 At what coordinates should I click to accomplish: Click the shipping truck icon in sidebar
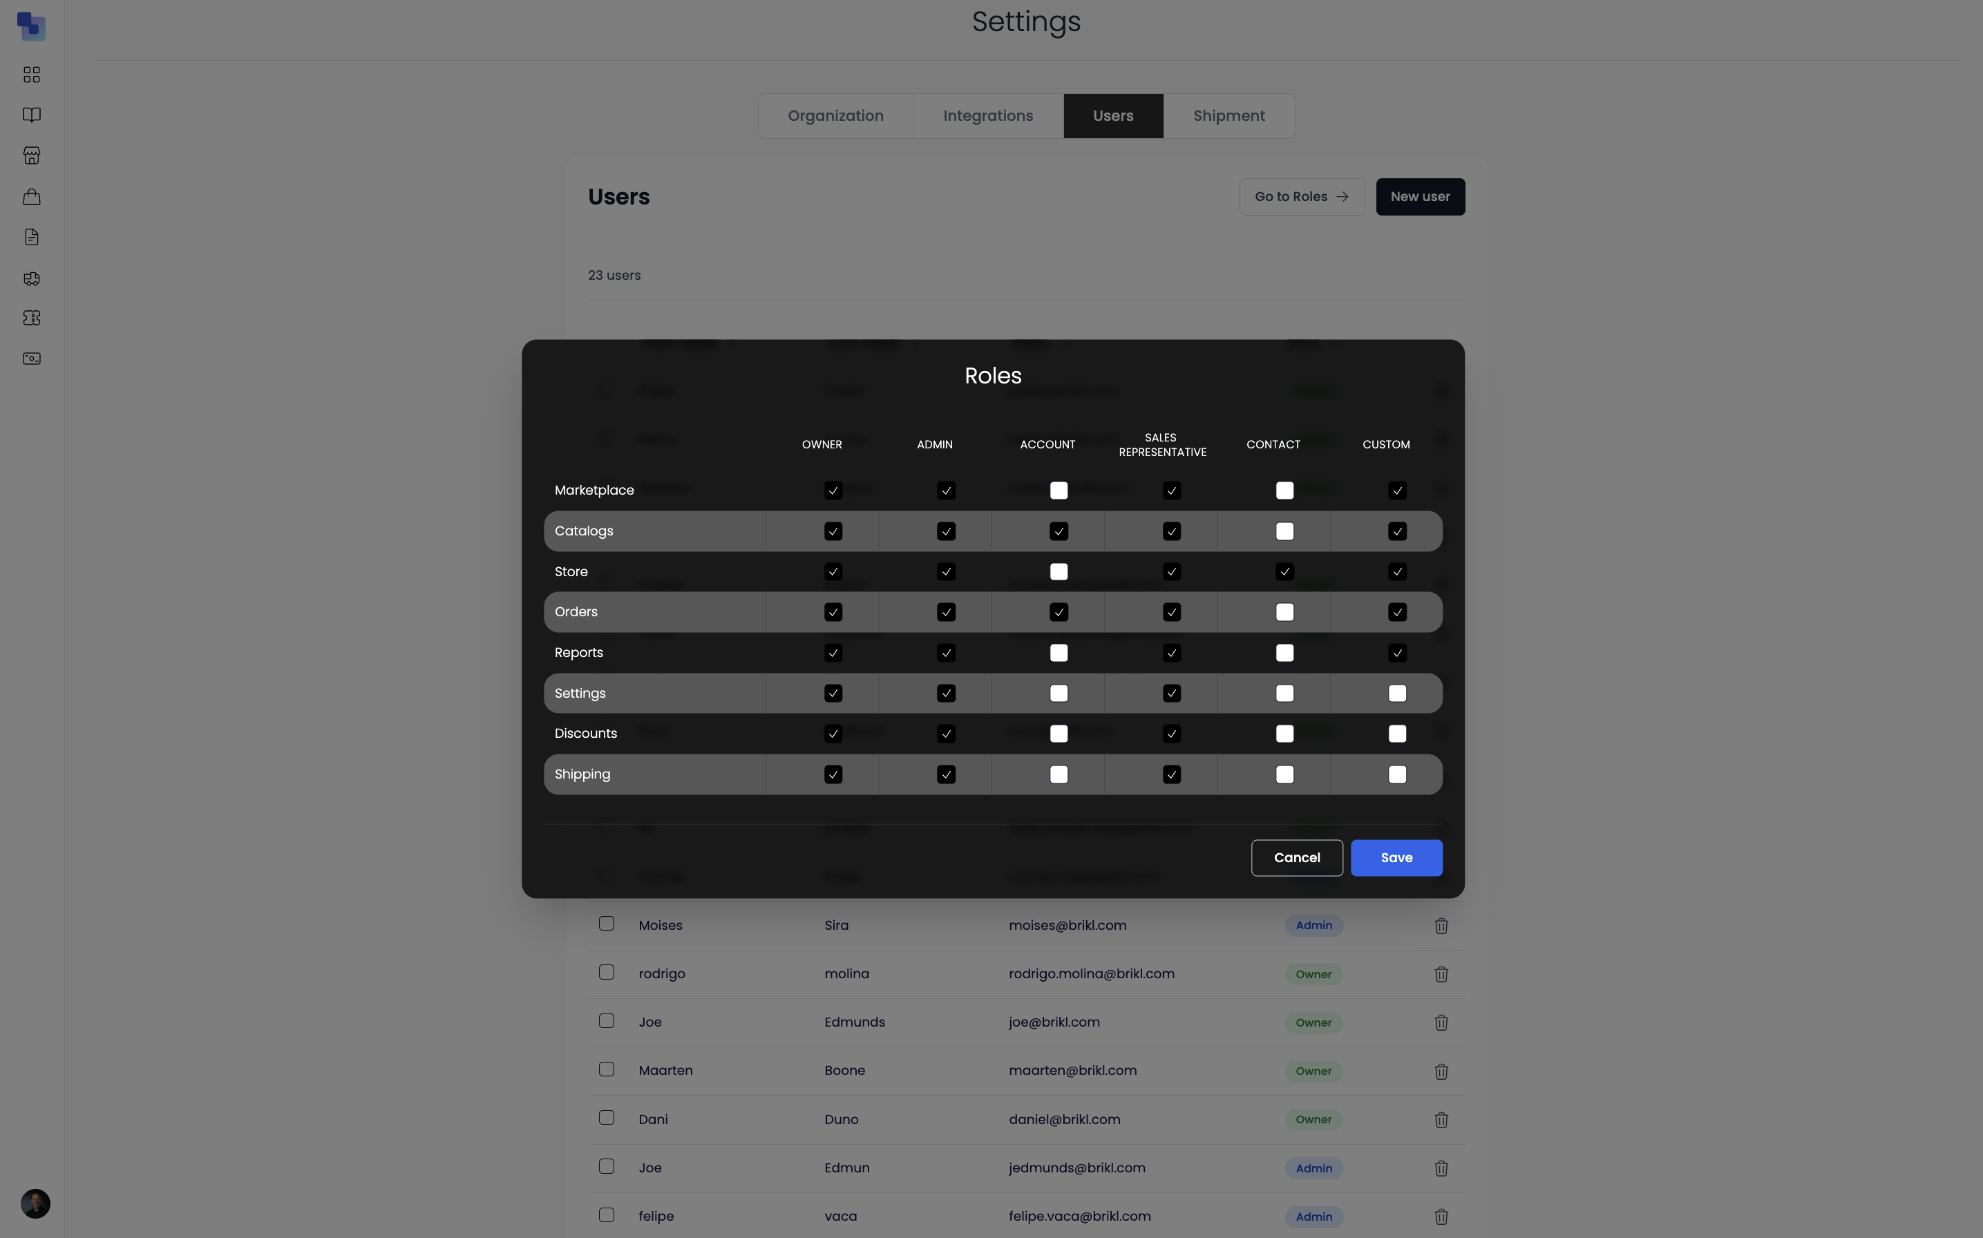click(x=32, y=278)
